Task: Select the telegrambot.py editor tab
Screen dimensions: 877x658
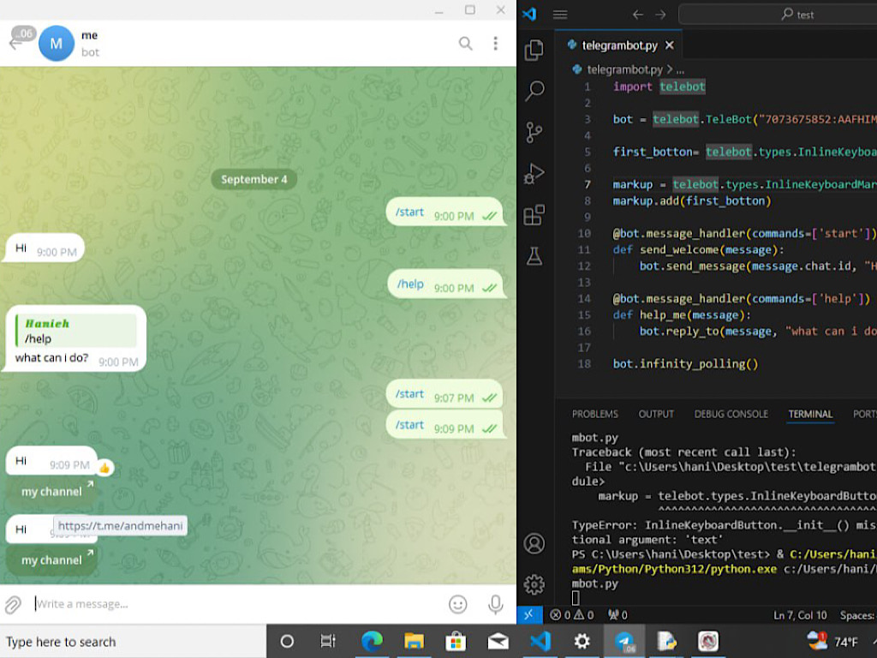Action: click(618, 45)
